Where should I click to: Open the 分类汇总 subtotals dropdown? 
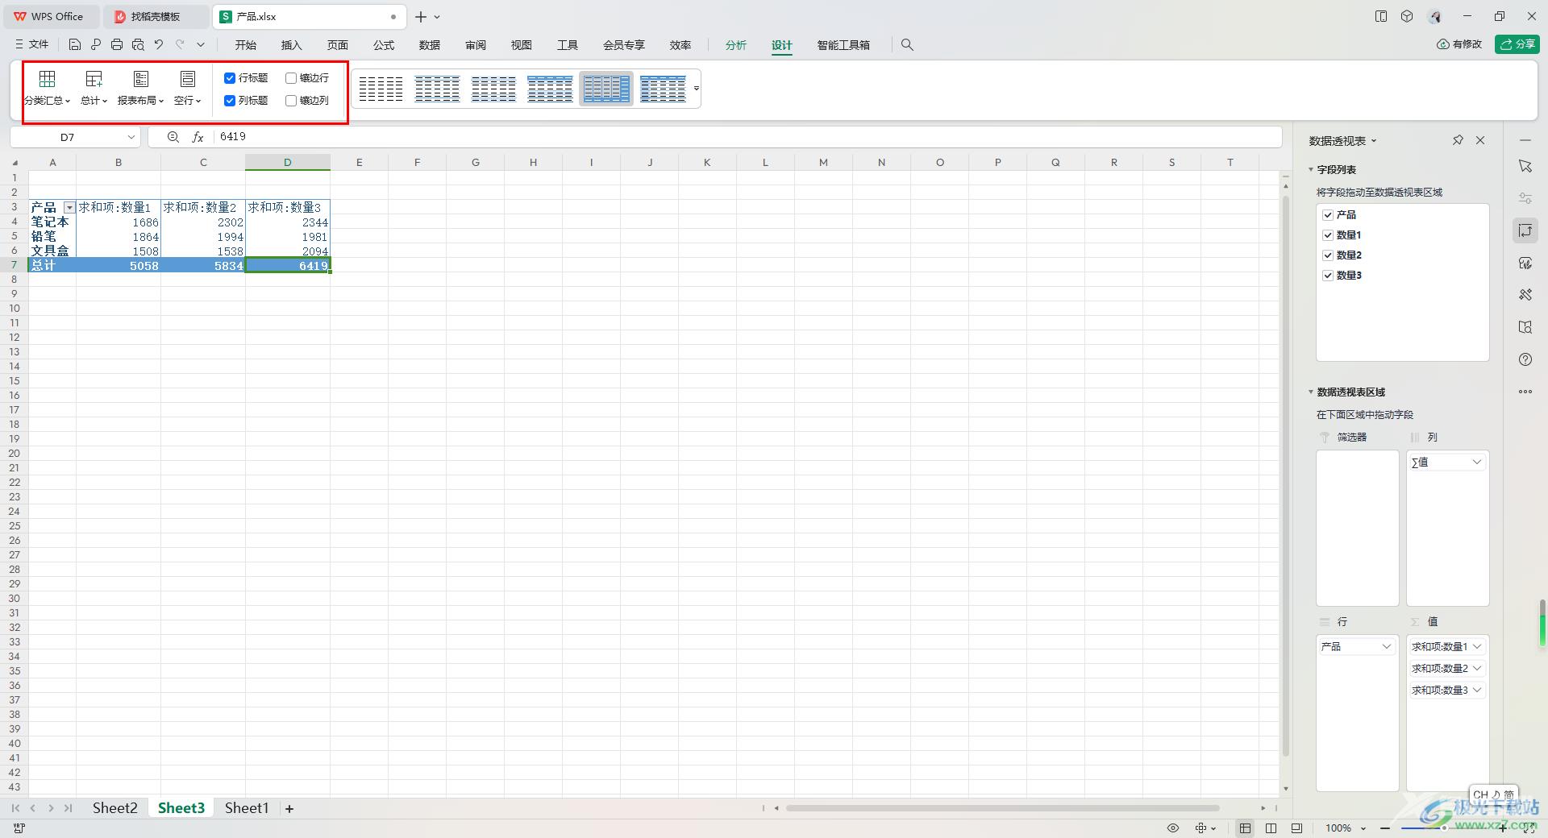tap(47, 89)
